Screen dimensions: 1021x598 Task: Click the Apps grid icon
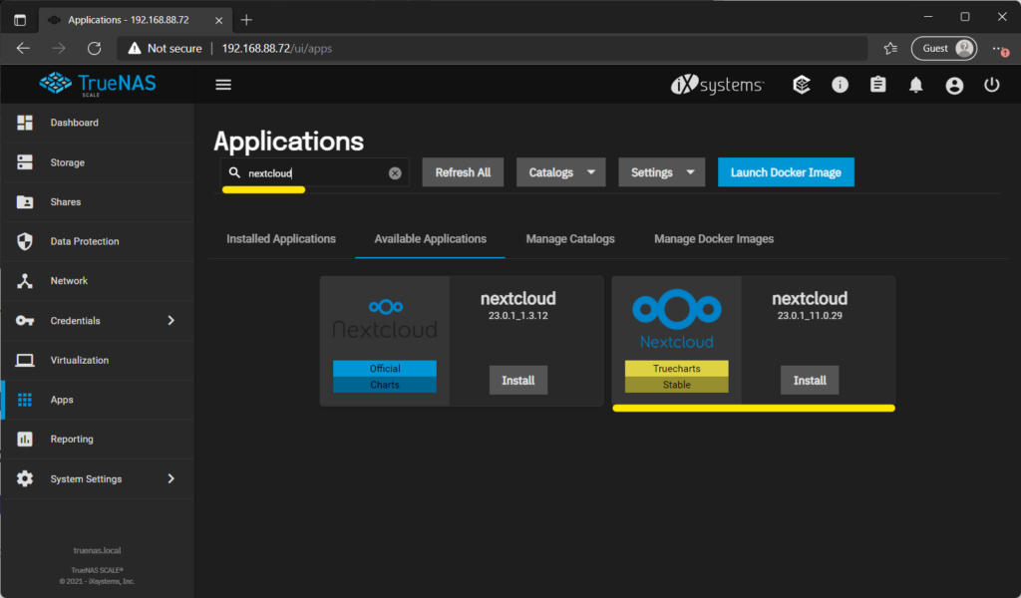point(25,400)
